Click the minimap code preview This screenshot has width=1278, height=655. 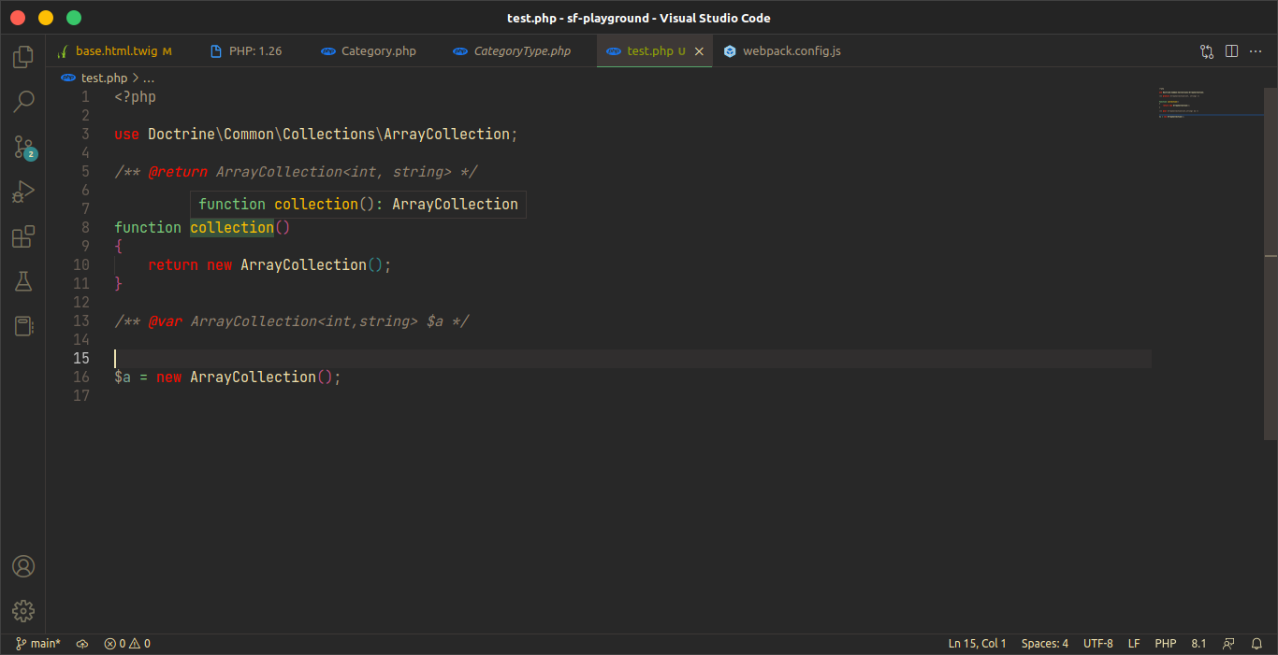coord(1207,103)
